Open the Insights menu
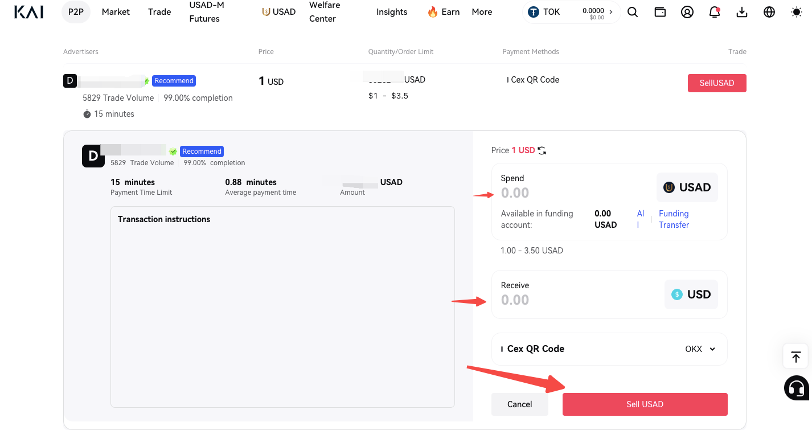This screenshot has width=812, height=430. point(392,12)
